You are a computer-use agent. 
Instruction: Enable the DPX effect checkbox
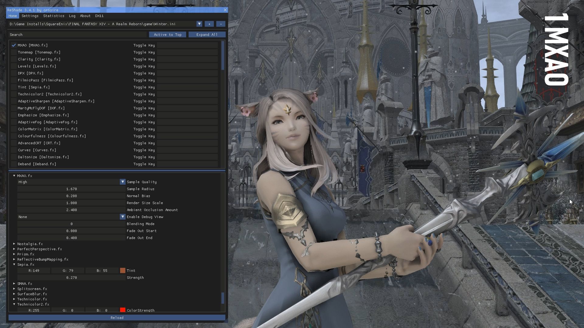(14, 73)
